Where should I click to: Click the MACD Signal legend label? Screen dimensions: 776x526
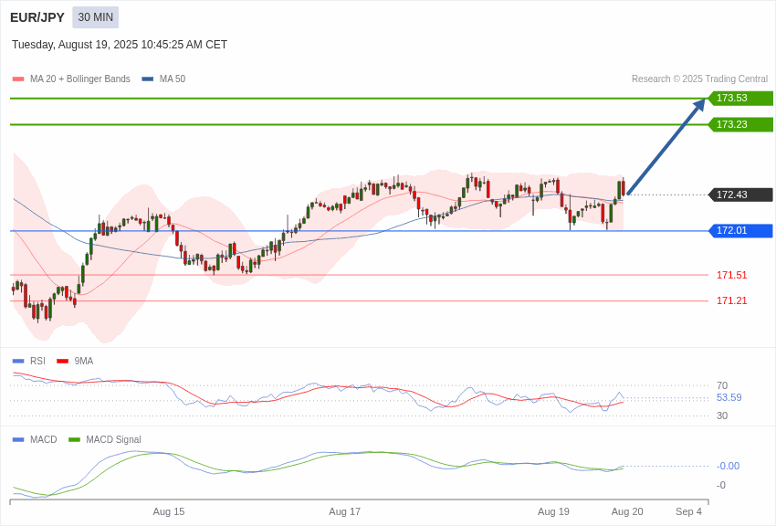(x=113, y=439)
